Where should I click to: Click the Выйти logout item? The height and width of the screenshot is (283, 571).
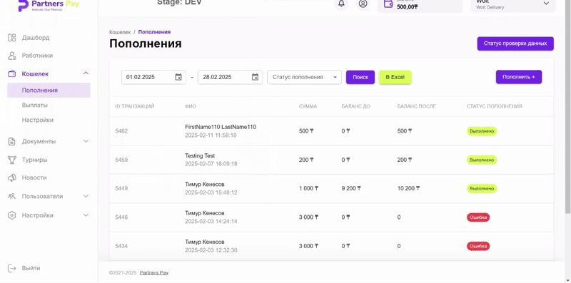31,268
